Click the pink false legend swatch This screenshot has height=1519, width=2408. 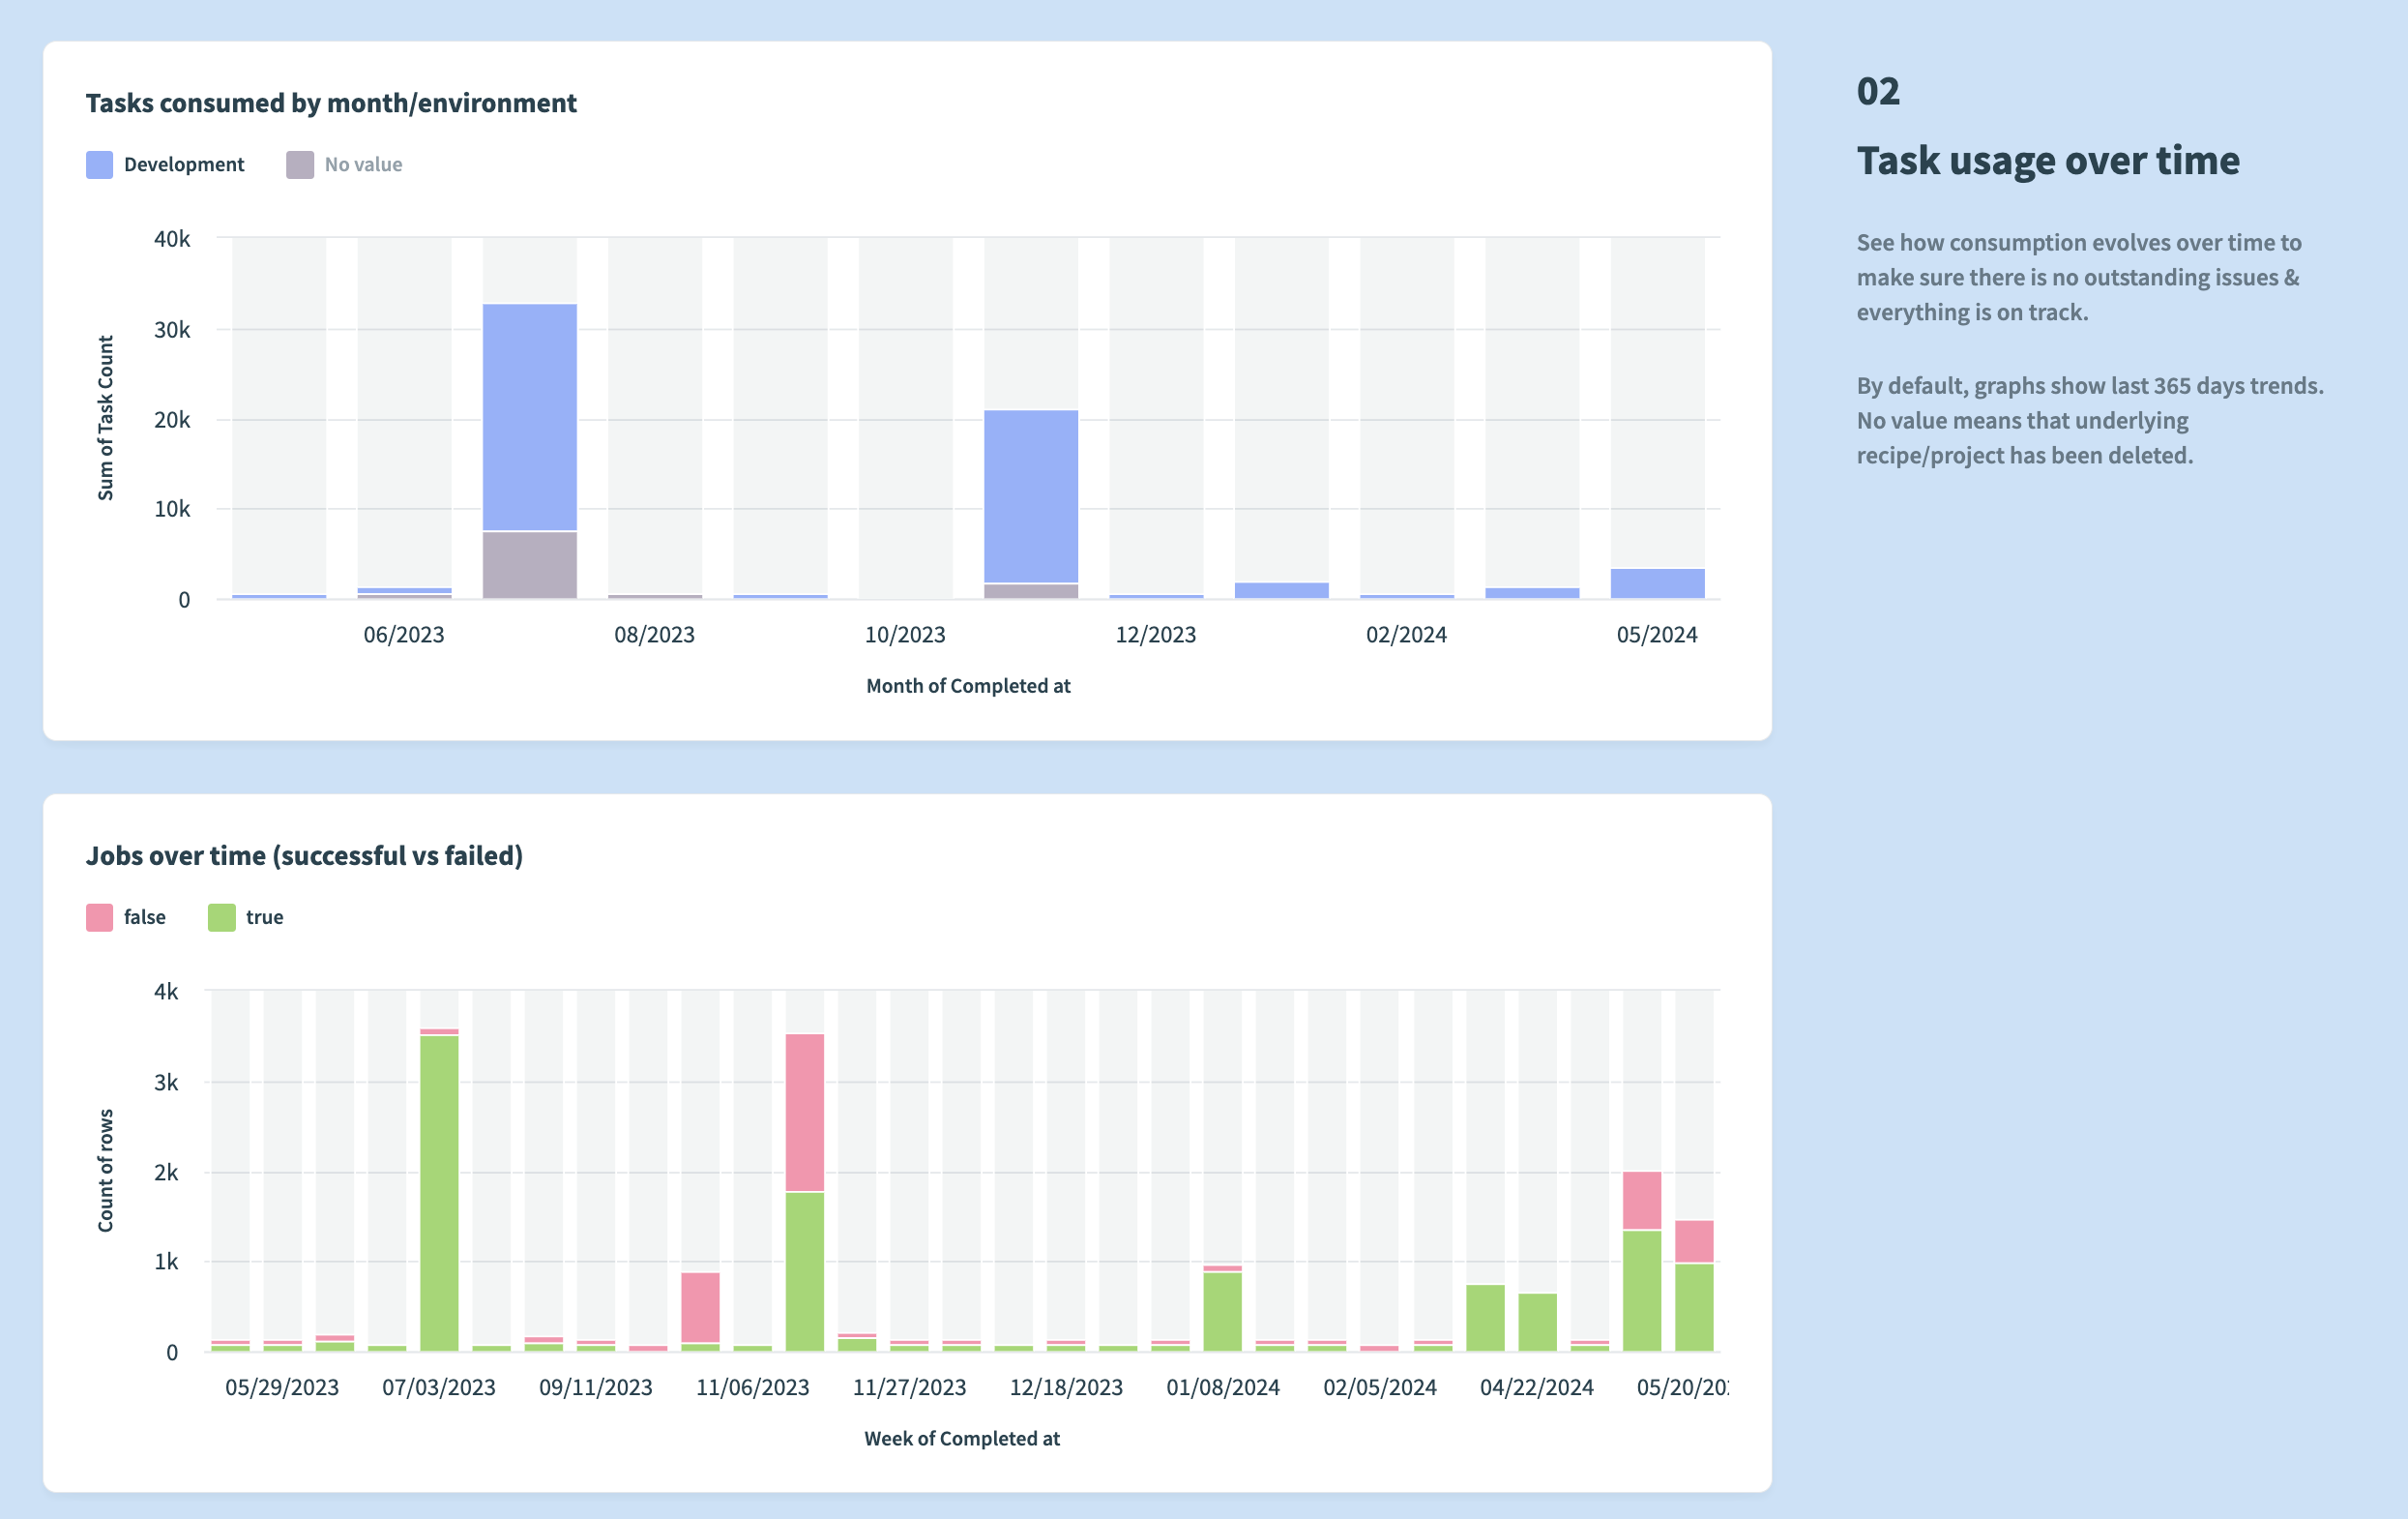coord(99,916)
